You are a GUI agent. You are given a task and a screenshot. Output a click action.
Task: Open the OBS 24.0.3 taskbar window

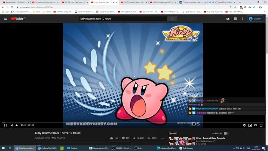(x=121, y=148)
